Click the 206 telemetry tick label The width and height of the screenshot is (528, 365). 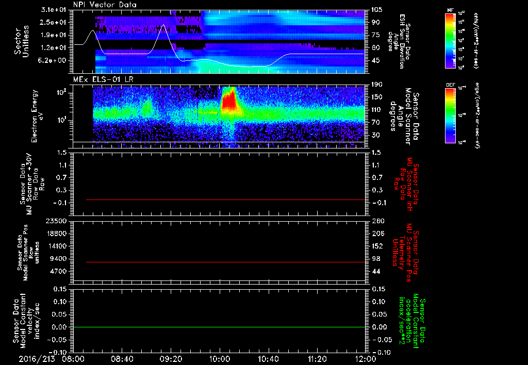377,234
